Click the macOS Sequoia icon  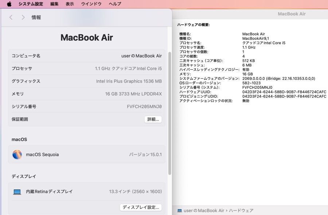coord(17,154)
